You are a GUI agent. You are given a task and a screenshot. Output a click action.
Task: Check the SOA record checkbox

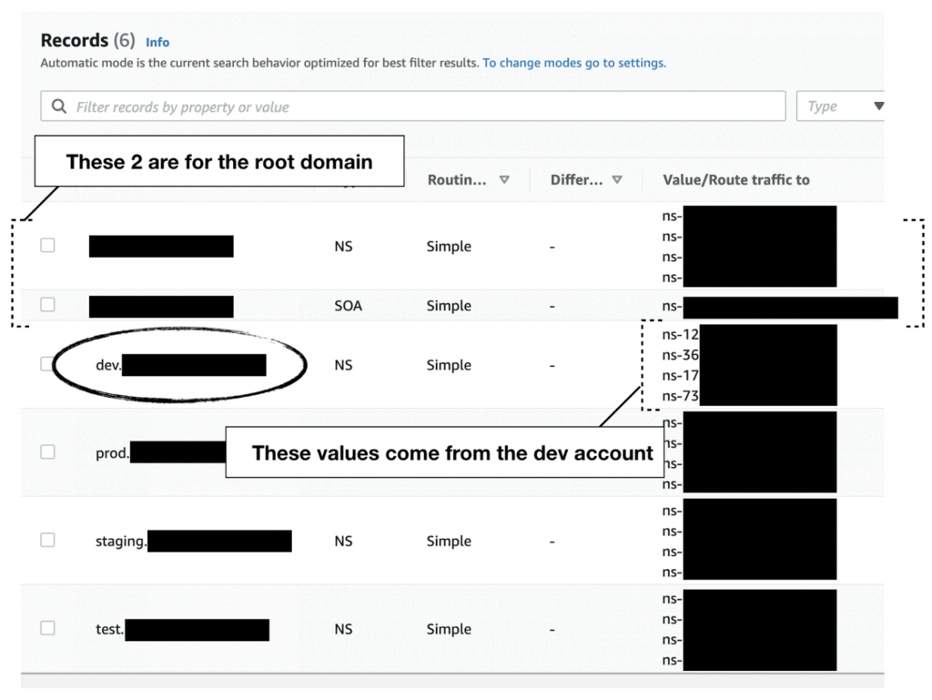pos(47,306)
